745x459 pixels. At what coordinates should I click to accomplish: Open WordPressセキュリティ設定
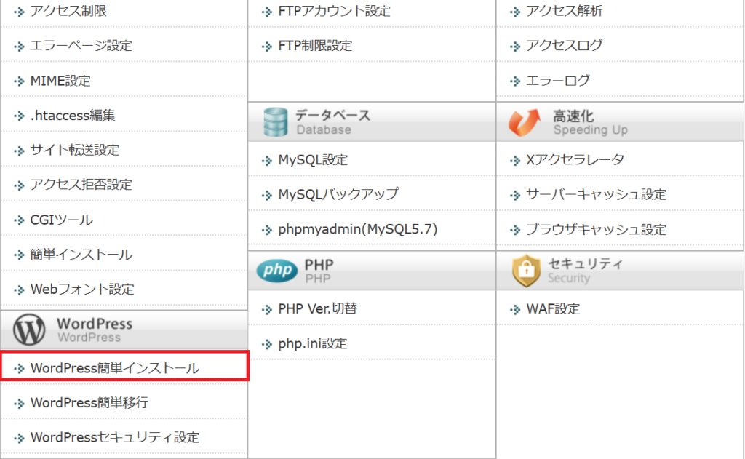(115, 438)
